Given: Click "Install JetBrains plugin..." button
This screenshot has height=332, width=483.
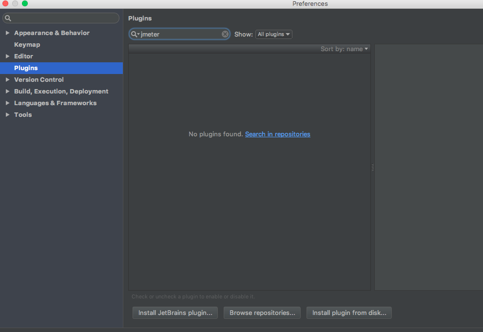Looking at the screenshot, I should (174, 313).
